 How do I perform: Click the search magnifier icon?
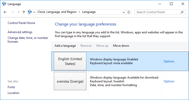tap(182, 12)
